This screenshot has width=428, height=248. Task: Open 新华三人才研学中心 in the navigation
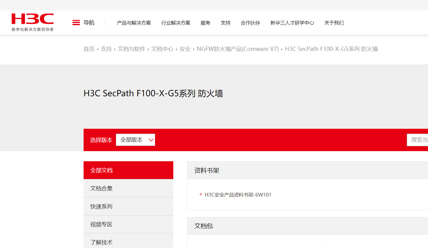tap(292, 23)
